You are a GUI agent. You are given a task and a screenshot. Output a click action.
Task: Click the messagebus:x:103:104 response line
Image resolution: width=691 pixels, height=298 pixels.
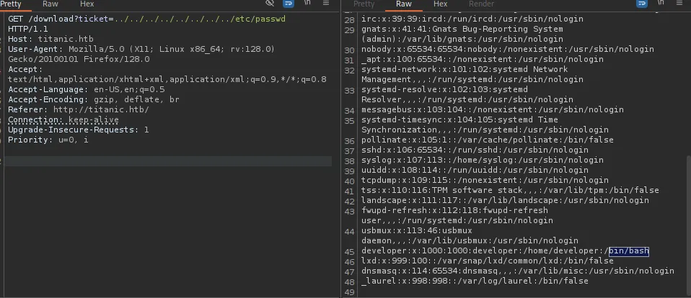point(493,110)
